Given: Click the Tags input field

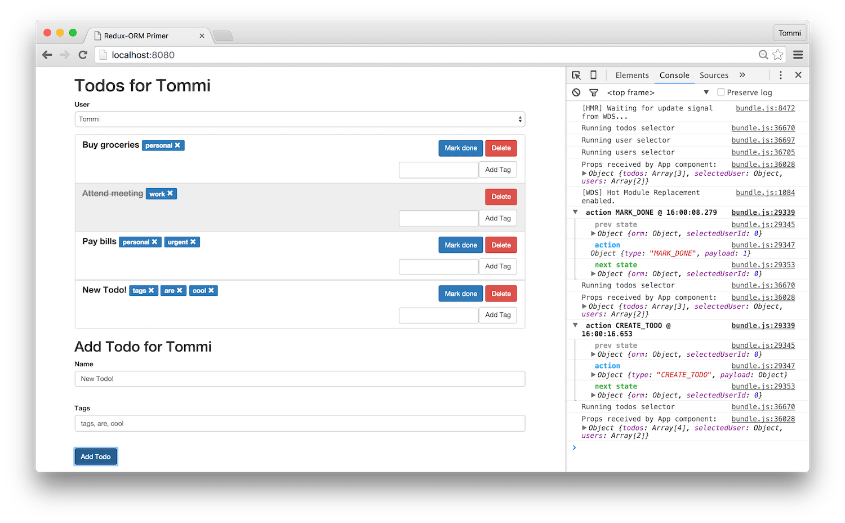Looking at the screenshot, I should point(299,423).
